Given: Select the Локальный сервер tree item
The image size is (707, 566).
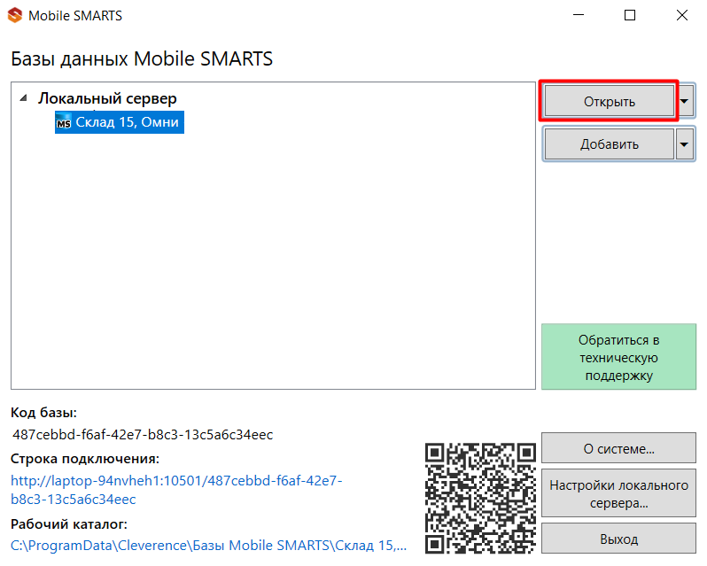Looking at the screenshot, I should coord(107,98).
